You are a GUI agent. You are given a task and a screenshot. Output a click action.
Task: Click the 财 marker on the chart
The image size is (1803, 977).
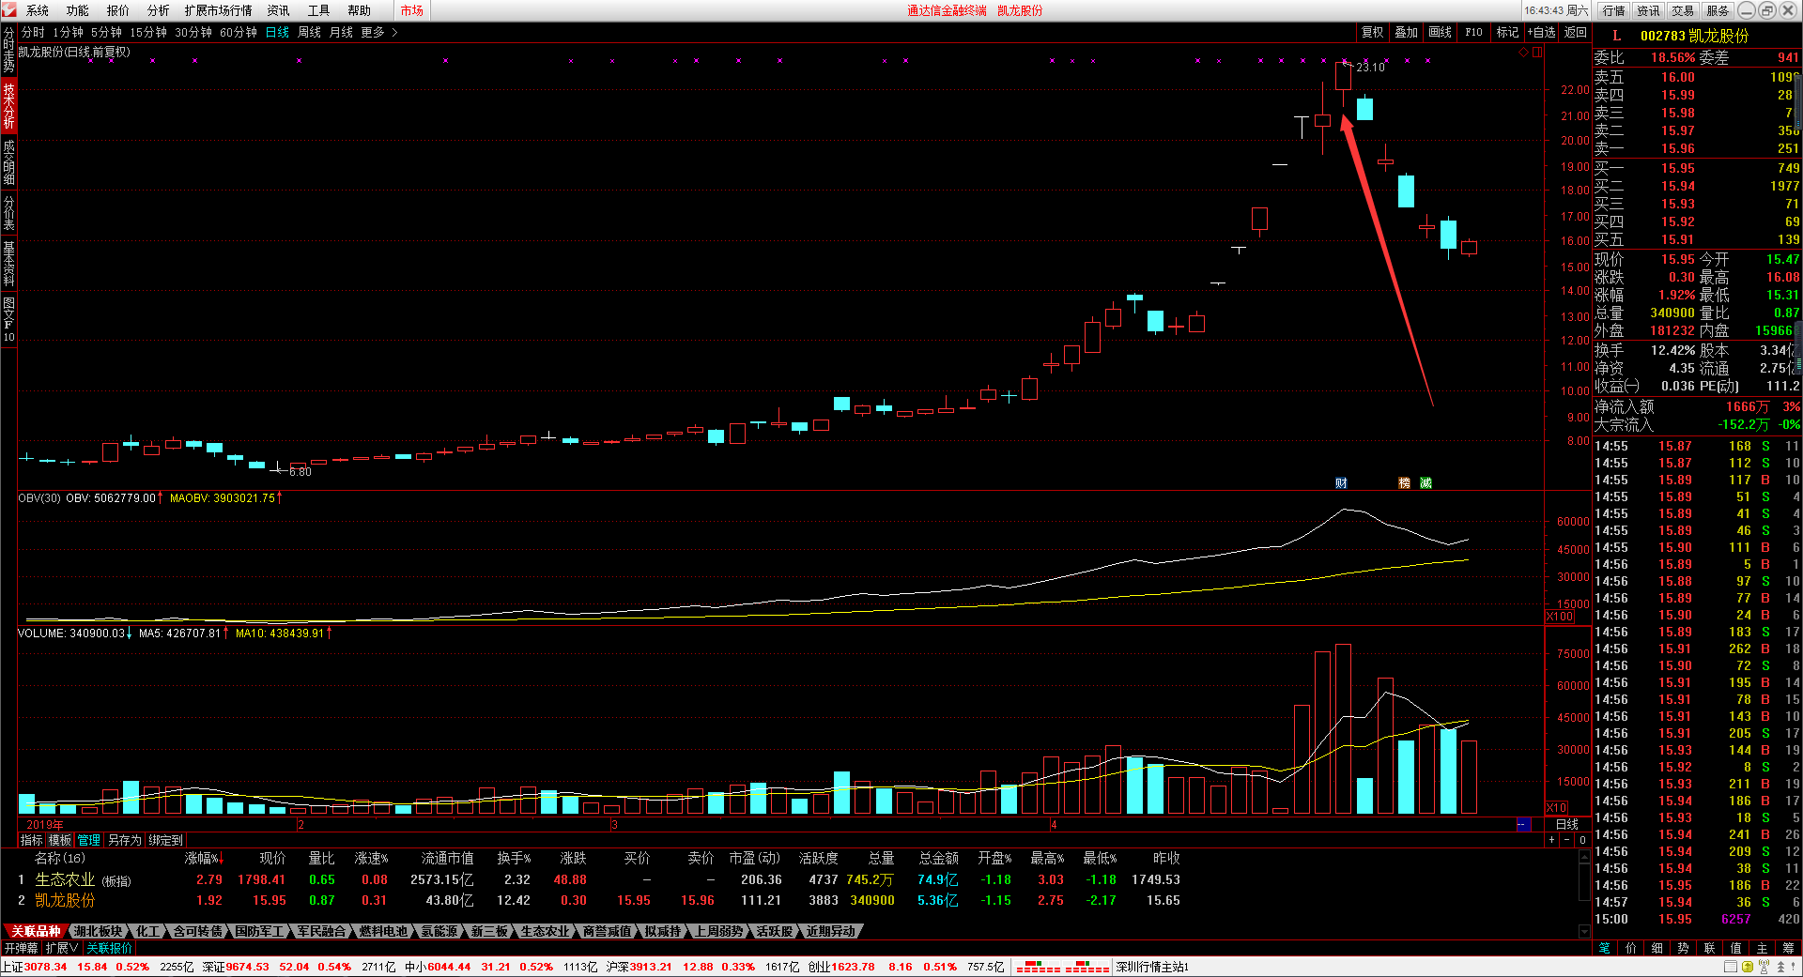[x=1341, y=482]
